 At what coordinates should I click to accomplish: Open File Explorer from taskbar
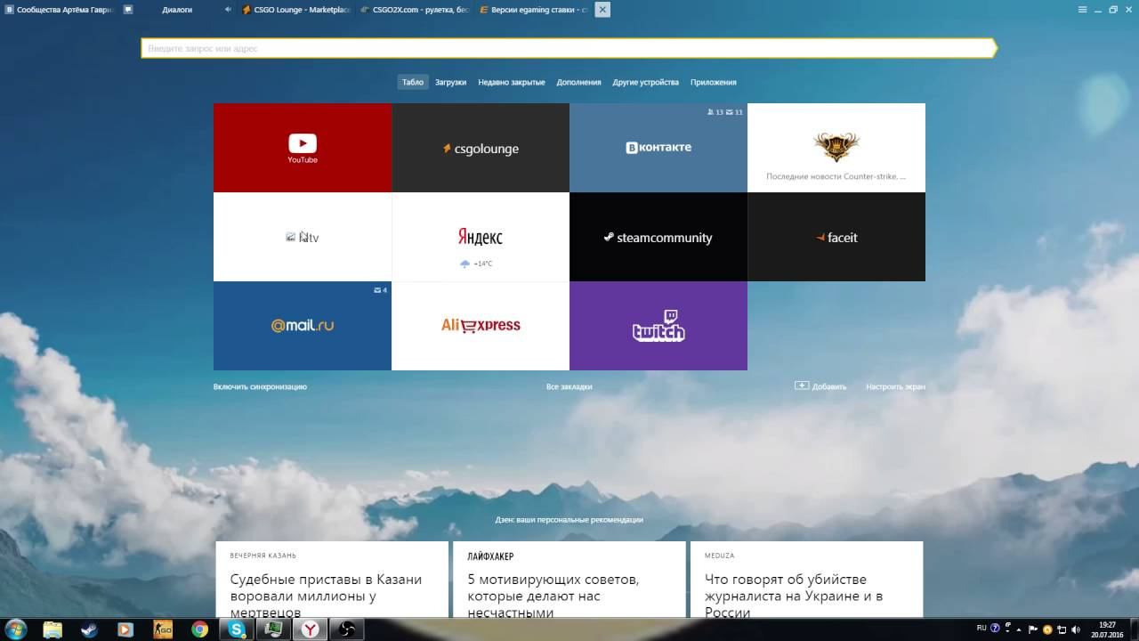[x=53, y=629]
